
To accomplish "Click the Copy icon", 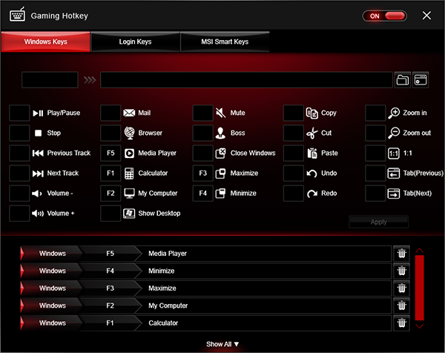I will (x=312, y=113).
